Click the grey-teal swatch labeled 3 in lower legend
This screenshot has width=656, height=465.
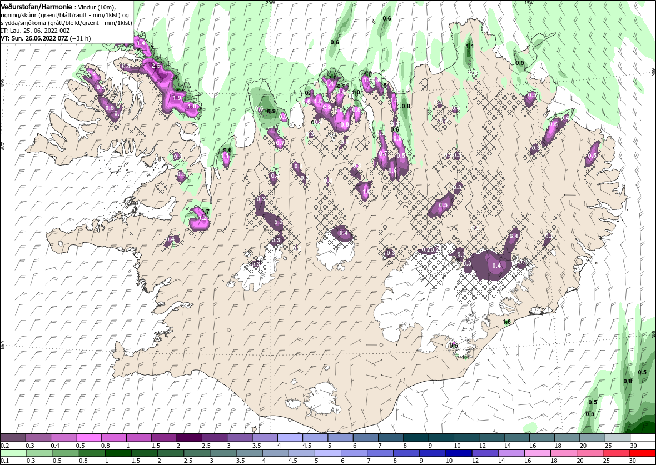[x=223, y=454]
